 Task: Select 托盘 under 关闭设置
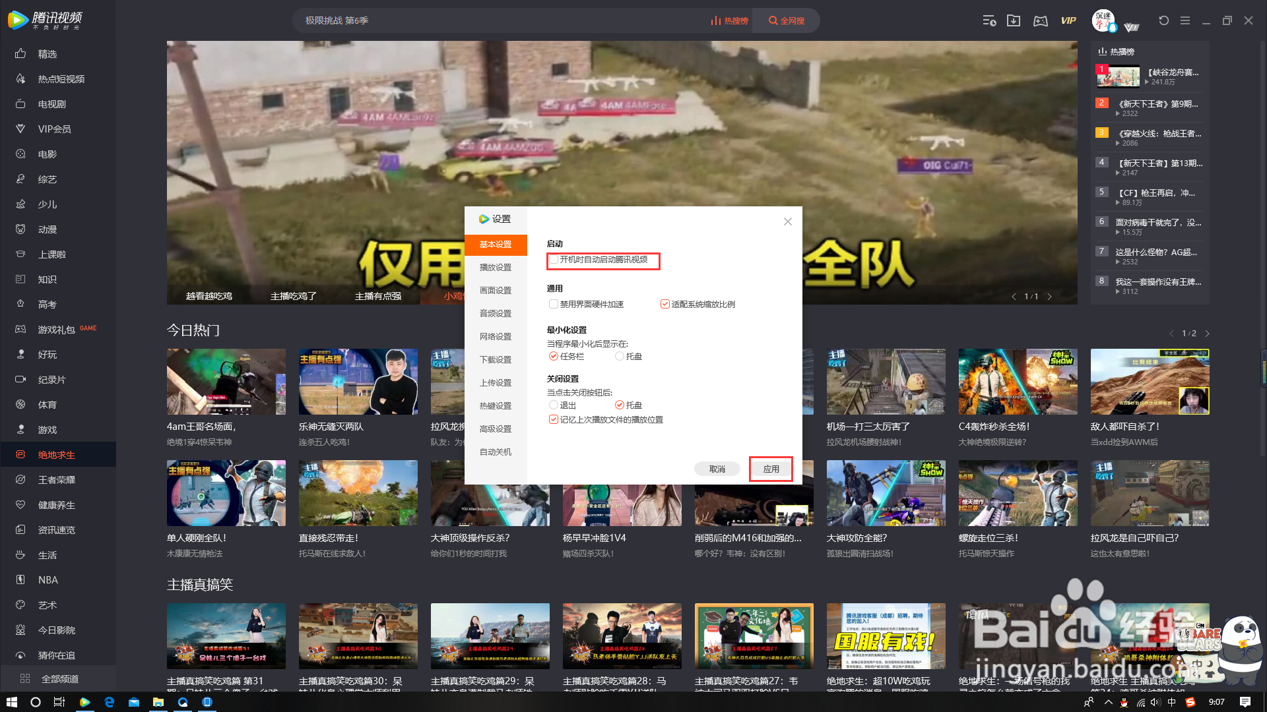tap(619, 405)
